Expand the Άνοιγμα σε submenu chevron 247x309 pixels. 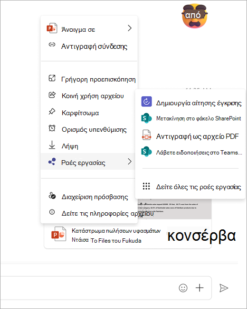pos(130,28)
